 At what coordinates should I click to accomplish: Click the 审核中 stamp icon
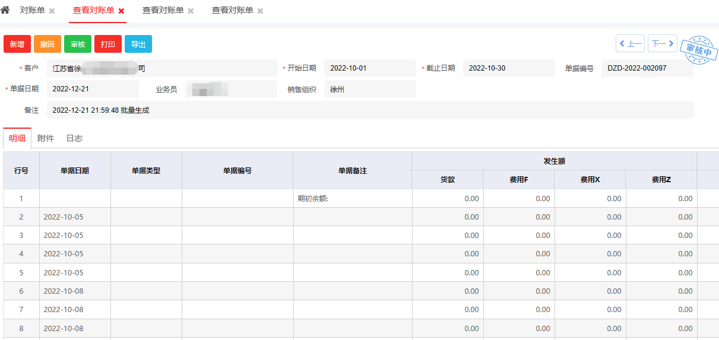click(x=698, y=50)
